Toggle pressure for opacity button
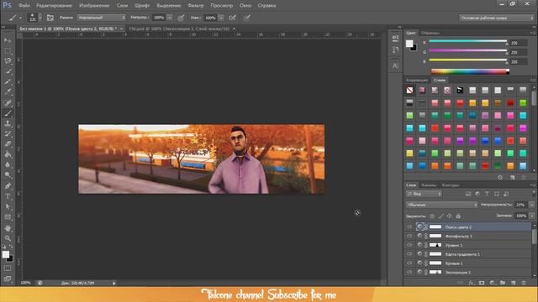538x302 pixels. pyautogui.click(x=181, y=18)
